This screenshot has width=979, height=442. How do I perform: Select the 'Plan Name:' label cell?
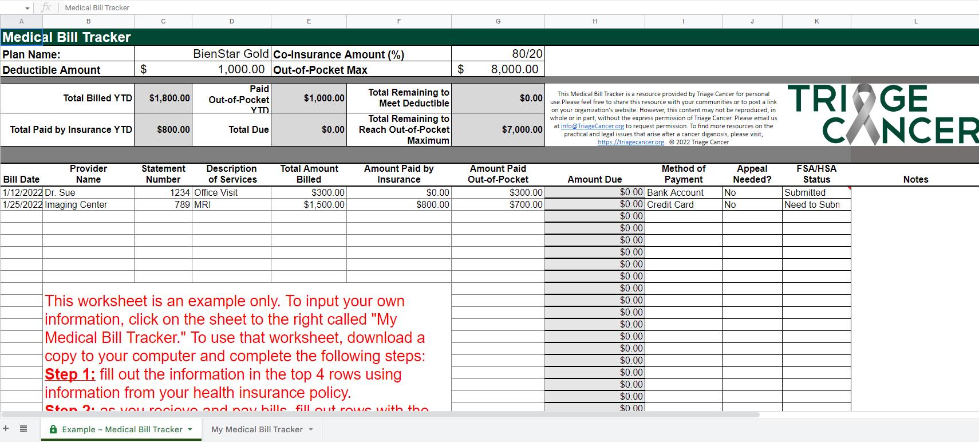[x=68, y=54]
